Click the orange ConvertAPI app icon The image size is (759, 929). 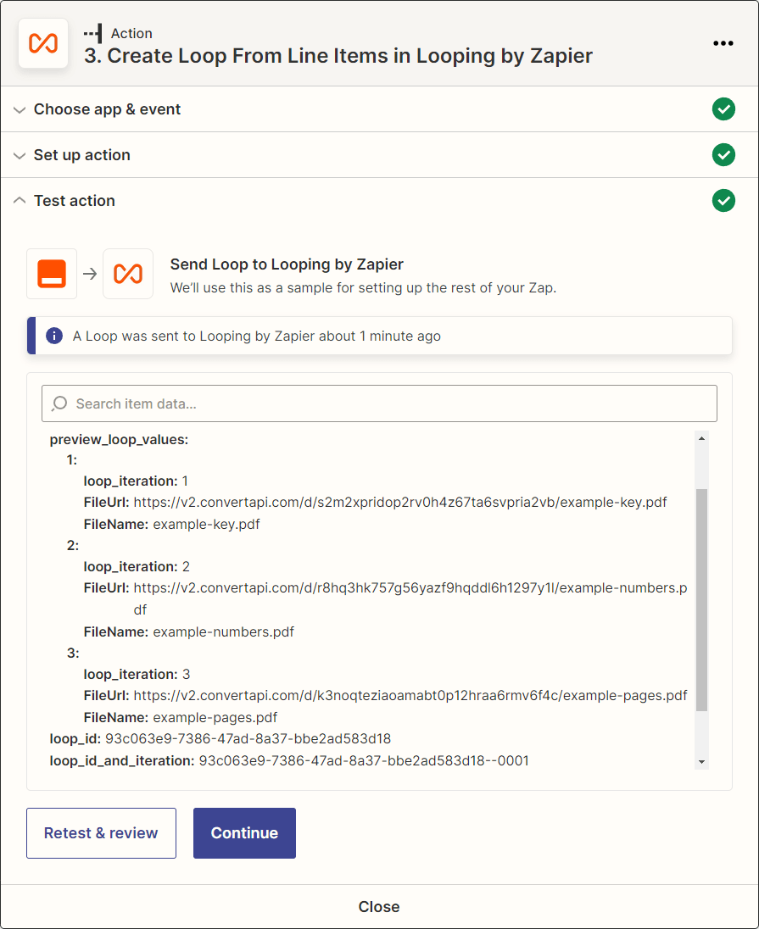click(52, 274)
